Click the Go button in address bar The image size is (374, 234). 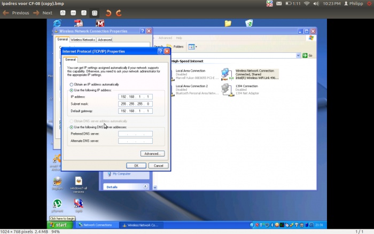(x=307, y=56)
